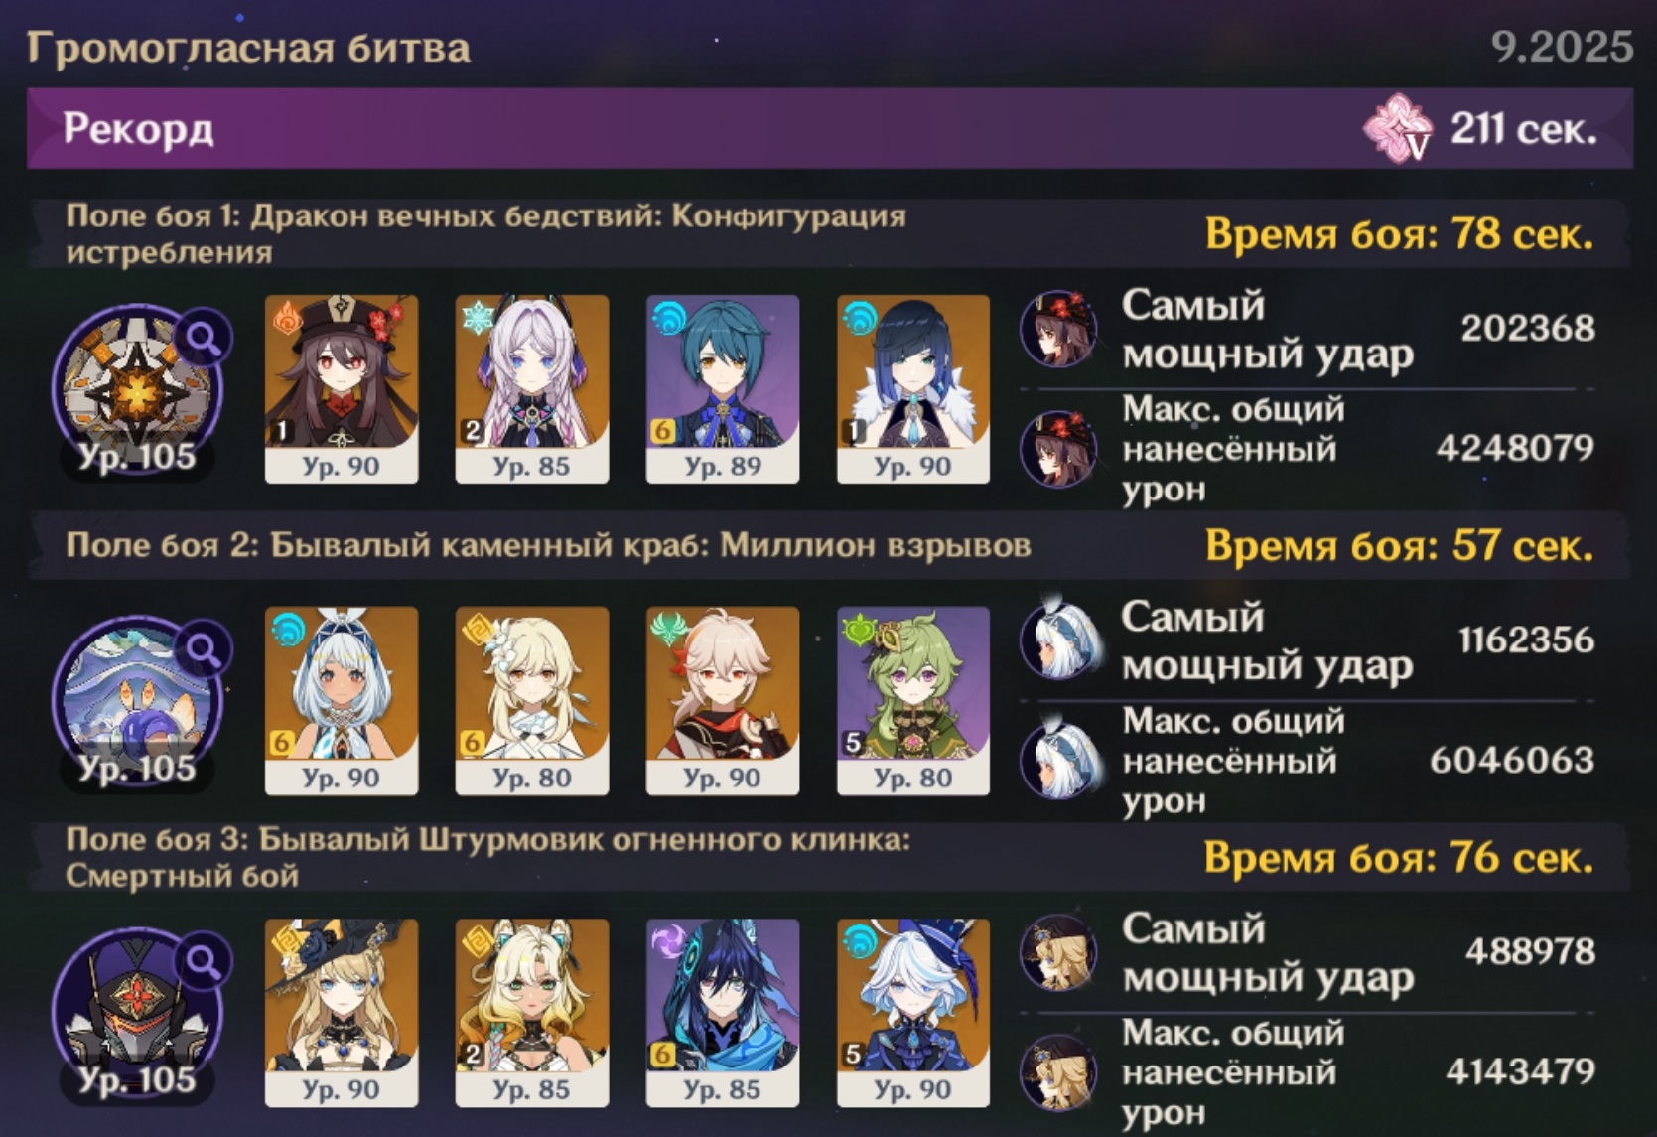Select the cryo character card at Ур. 85
This screenshot has height=1137, width=1657.
(x=532, y=388)
